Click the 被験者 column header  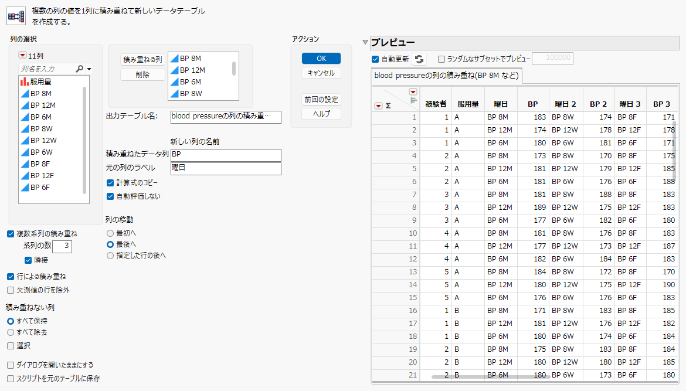(x=436, y=104)
